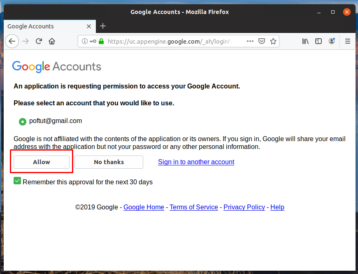The height and width of the screenshot is (274, 358).
Task: Open the Privacy Policy link
Action: (x=244, y=207)
